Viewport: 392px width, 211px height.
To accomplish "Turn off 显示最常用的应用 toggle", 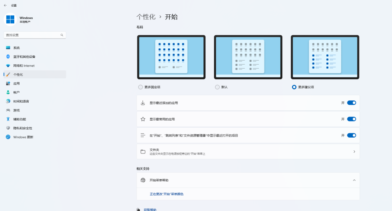I will (x=351, y=119).
